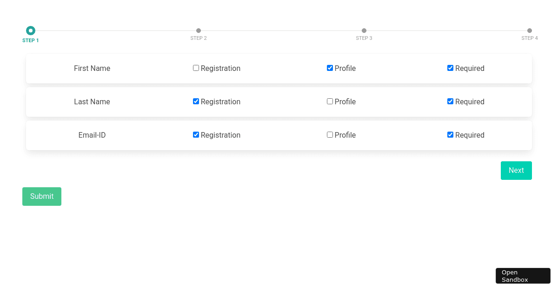
Task: Uncheck Registration for Last Name
Action: 196,101
